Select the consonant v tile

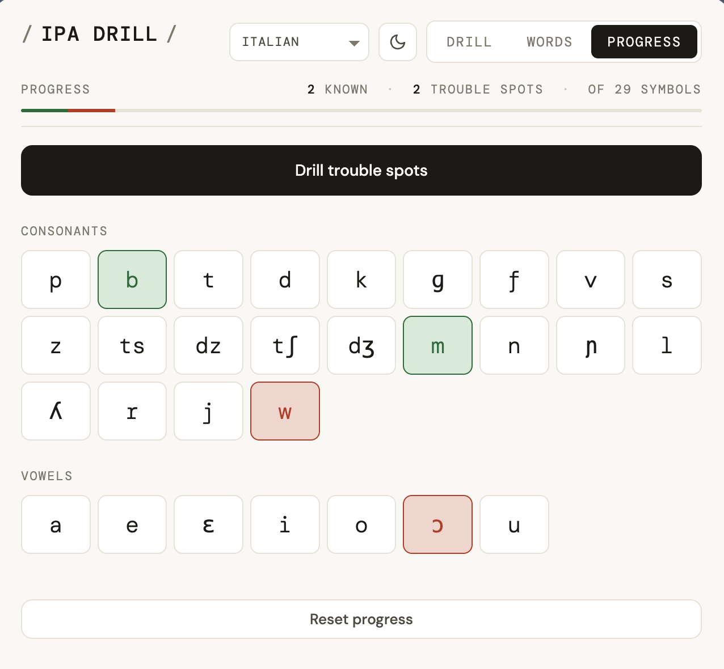click(591, 280)
